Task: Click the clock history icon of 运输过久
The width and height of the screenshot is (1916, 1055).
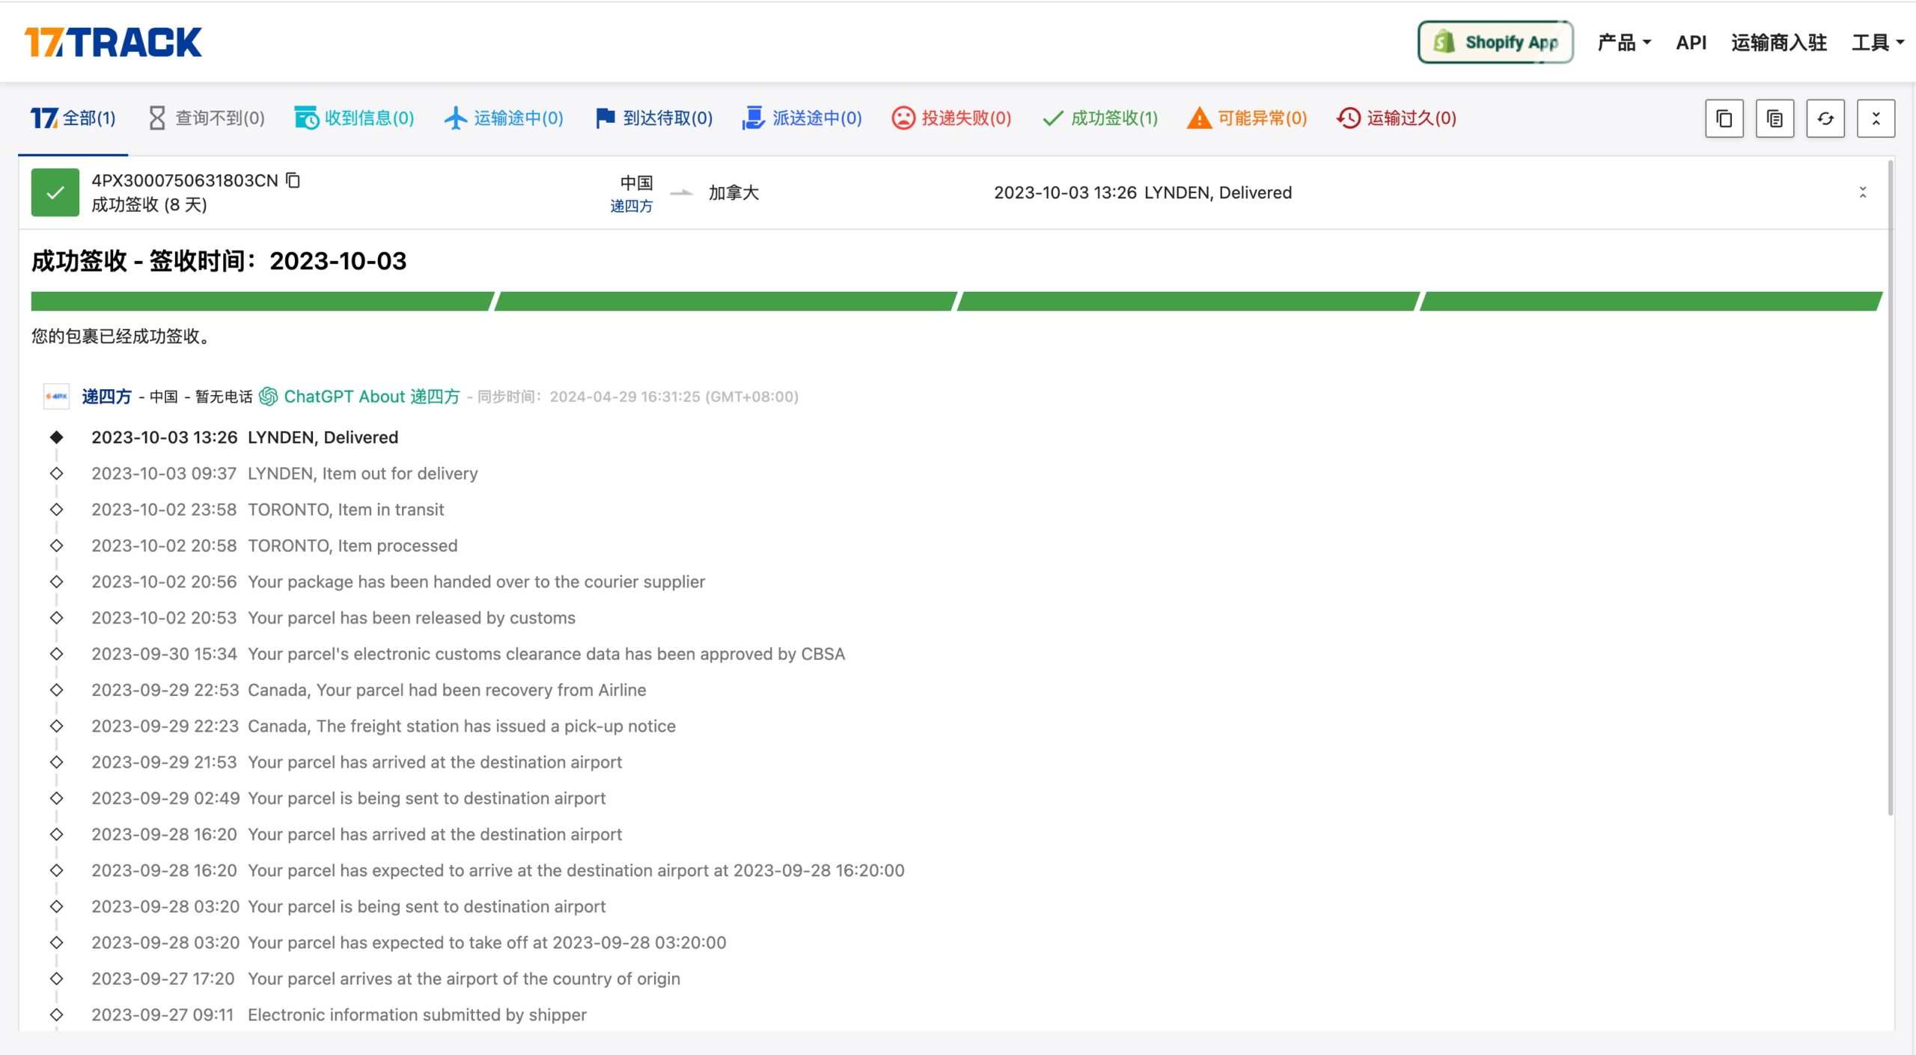Action: [1348, 118]
